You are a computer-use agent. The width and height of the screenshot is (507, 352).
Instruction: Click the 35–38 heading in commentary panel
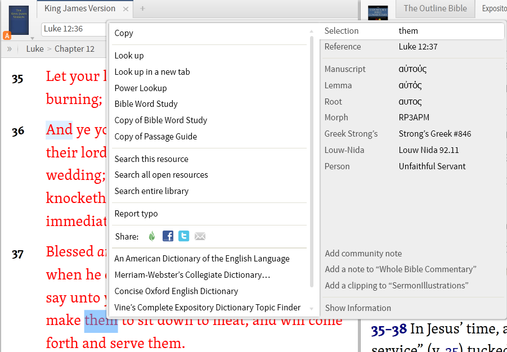click(x=389, y=330)
